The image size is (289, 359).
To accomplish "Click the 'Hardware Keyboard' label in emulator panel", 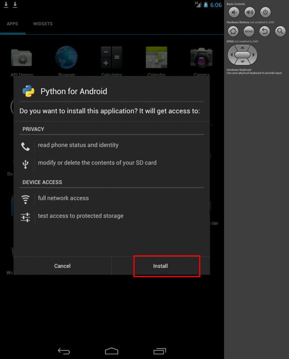I will point(239,70).
